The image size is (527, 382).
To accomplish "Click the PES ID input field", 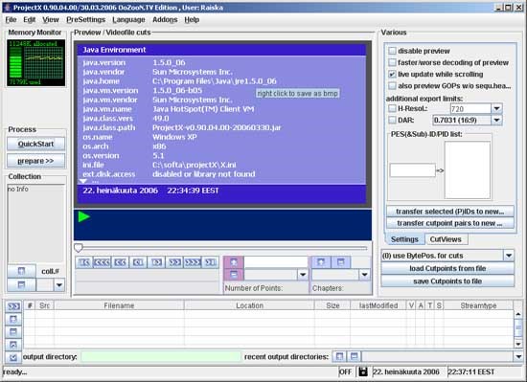I will 412,170.
